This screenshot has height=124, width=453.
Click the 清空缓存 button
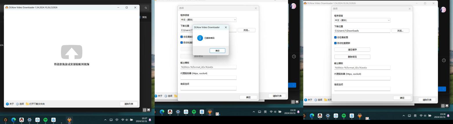click(352, 50)
